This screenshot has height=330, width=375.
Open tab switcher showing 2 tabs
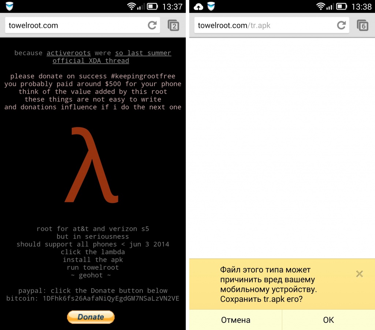tap(173, 25)
